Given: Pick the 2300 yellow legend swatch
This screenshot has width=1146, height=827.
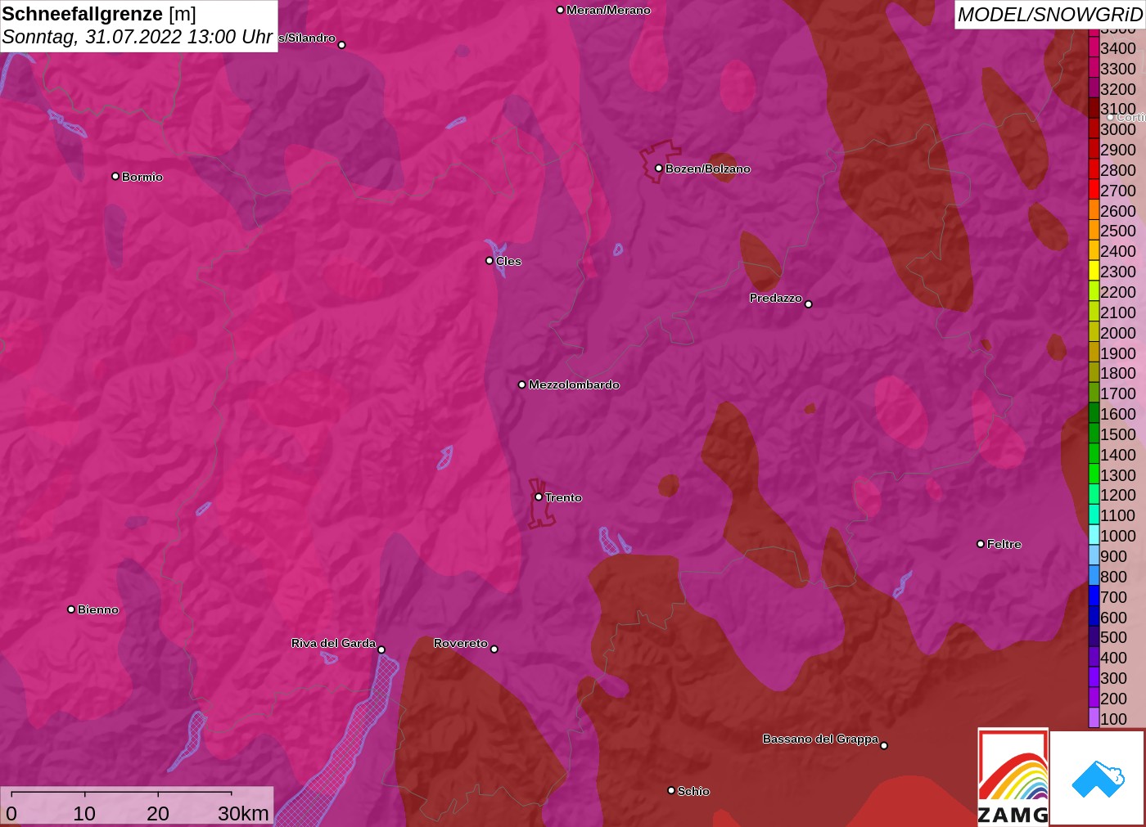Looking at the screenshot, I should 1094,272.
